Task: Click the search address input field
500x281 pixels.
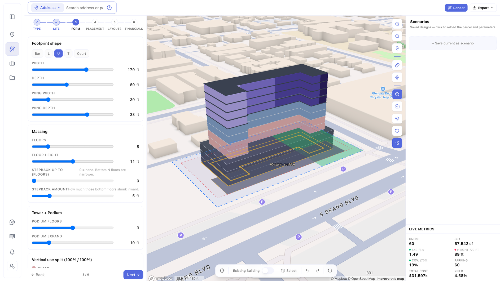Action: (85, 8)
